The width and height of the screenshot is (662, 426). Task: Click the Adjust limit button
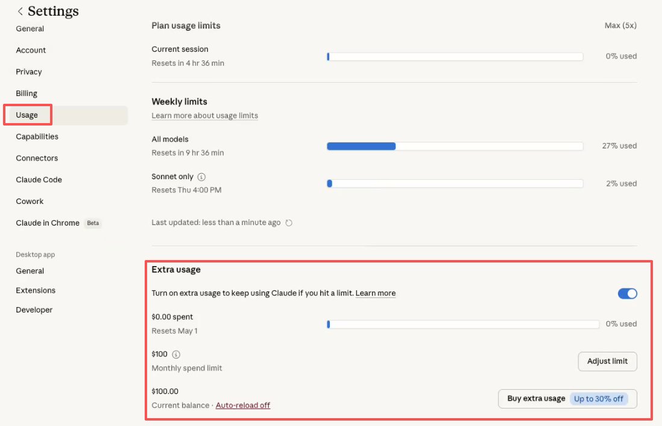click(607, 361)
